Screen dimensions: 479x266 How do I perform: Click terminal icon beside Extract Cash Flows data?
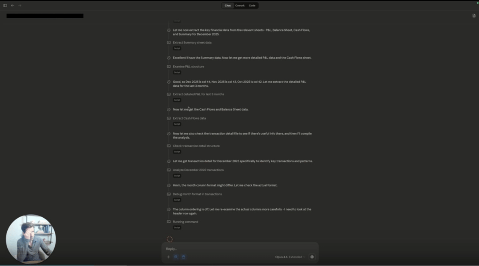[169, 118]
